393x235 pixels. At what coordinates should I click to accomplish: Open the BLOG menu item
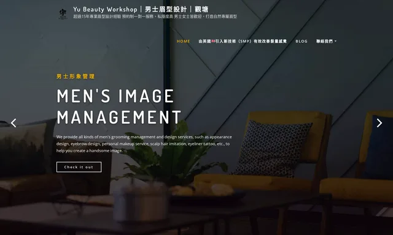coord(302,41)
